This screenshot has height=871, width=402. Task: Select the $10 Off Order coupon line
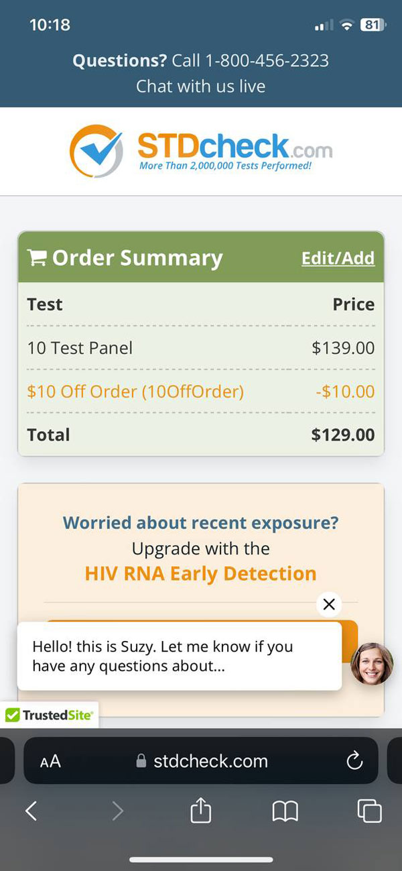point(201,391)
